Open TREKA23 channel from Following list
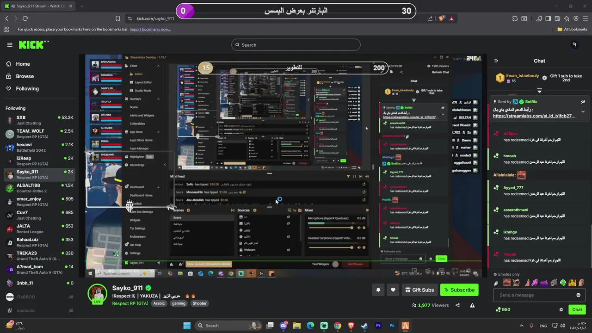The width and height of the screenshot is (592, 333). click(x=39, y=256)
